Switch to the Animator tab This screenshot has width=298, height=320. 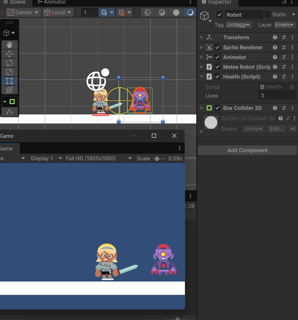coord(52,2)
